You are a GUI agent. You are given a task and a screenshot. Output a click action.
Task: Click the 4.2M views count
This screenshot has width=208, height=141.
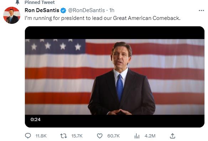click(x=150, y=136)
